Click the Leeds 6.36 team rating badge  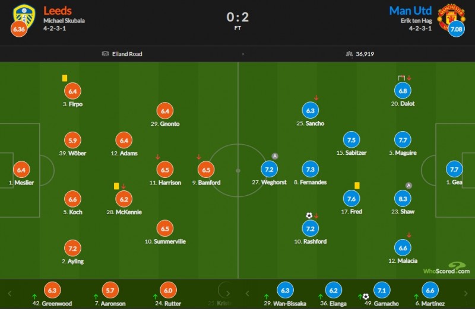[x=19, y=29]
